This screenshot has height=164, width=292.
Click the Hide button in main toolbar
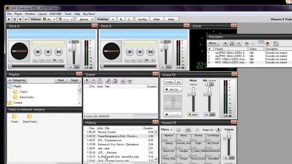click(x=156, y=19)
